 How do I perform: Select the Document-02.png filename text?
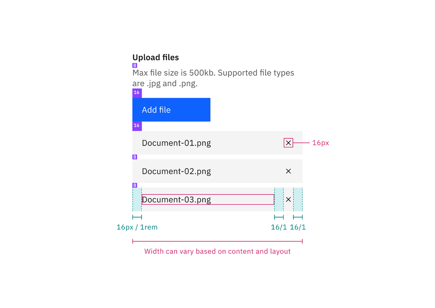click(x=176, y=171)
